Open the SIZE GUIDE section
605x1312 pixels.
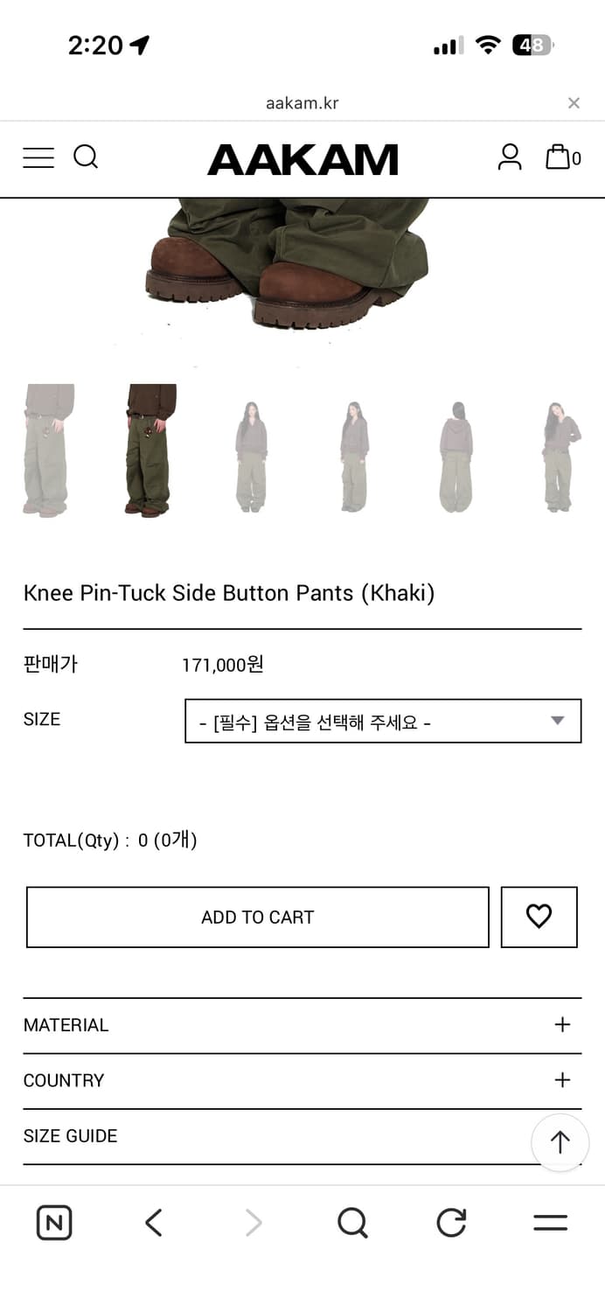[x=302, y=1135]
